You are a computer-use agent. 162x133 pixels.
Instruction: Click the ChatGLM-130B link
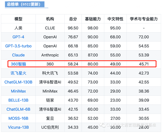(18, 82)
